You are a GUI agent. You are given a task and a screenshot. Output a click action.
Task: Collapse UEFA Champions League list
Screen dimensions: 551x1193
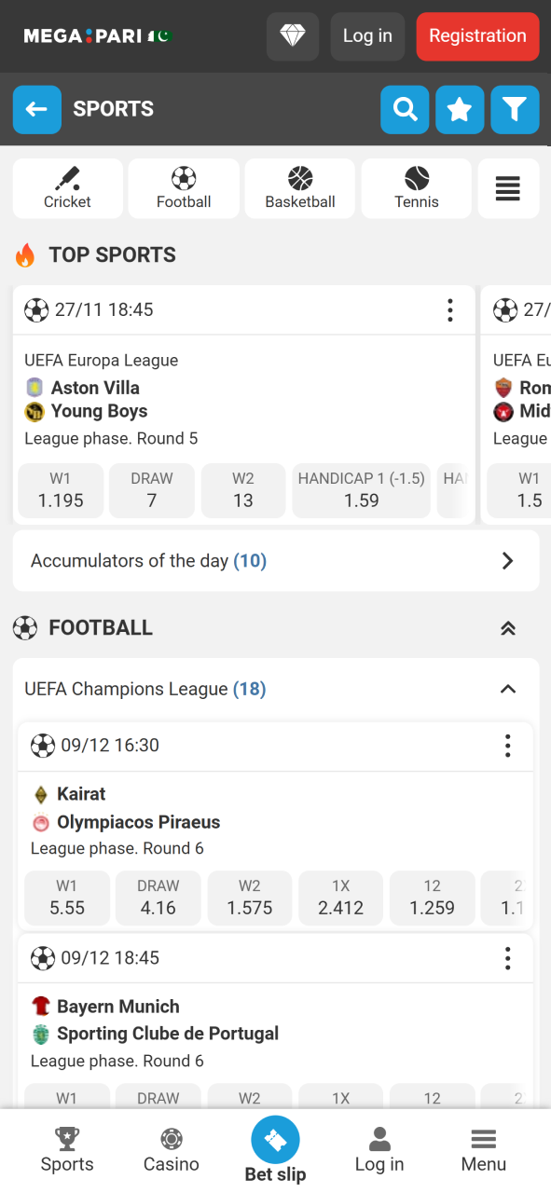click(508, 689)
